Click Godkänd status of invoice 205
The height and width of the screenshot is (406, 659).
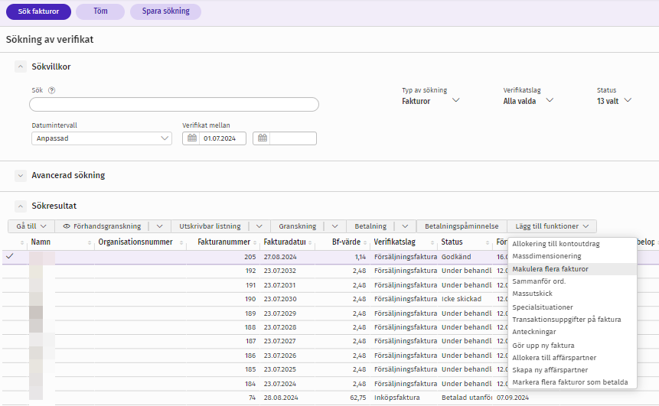point(456,257)
